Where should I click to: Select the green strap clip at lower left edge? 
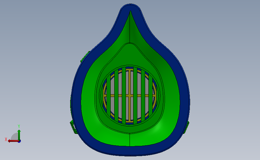coord(73,127)
